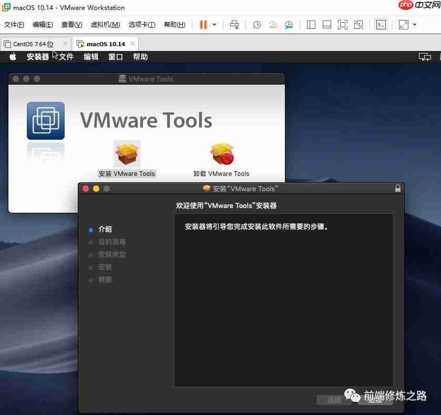This screenshot has width=441, height=415.
Task: Open the 查看(V) menu
Action: tap(71, 25)
